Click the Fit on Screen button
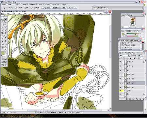This screenshot has width=147, height=118. point(59,8)
